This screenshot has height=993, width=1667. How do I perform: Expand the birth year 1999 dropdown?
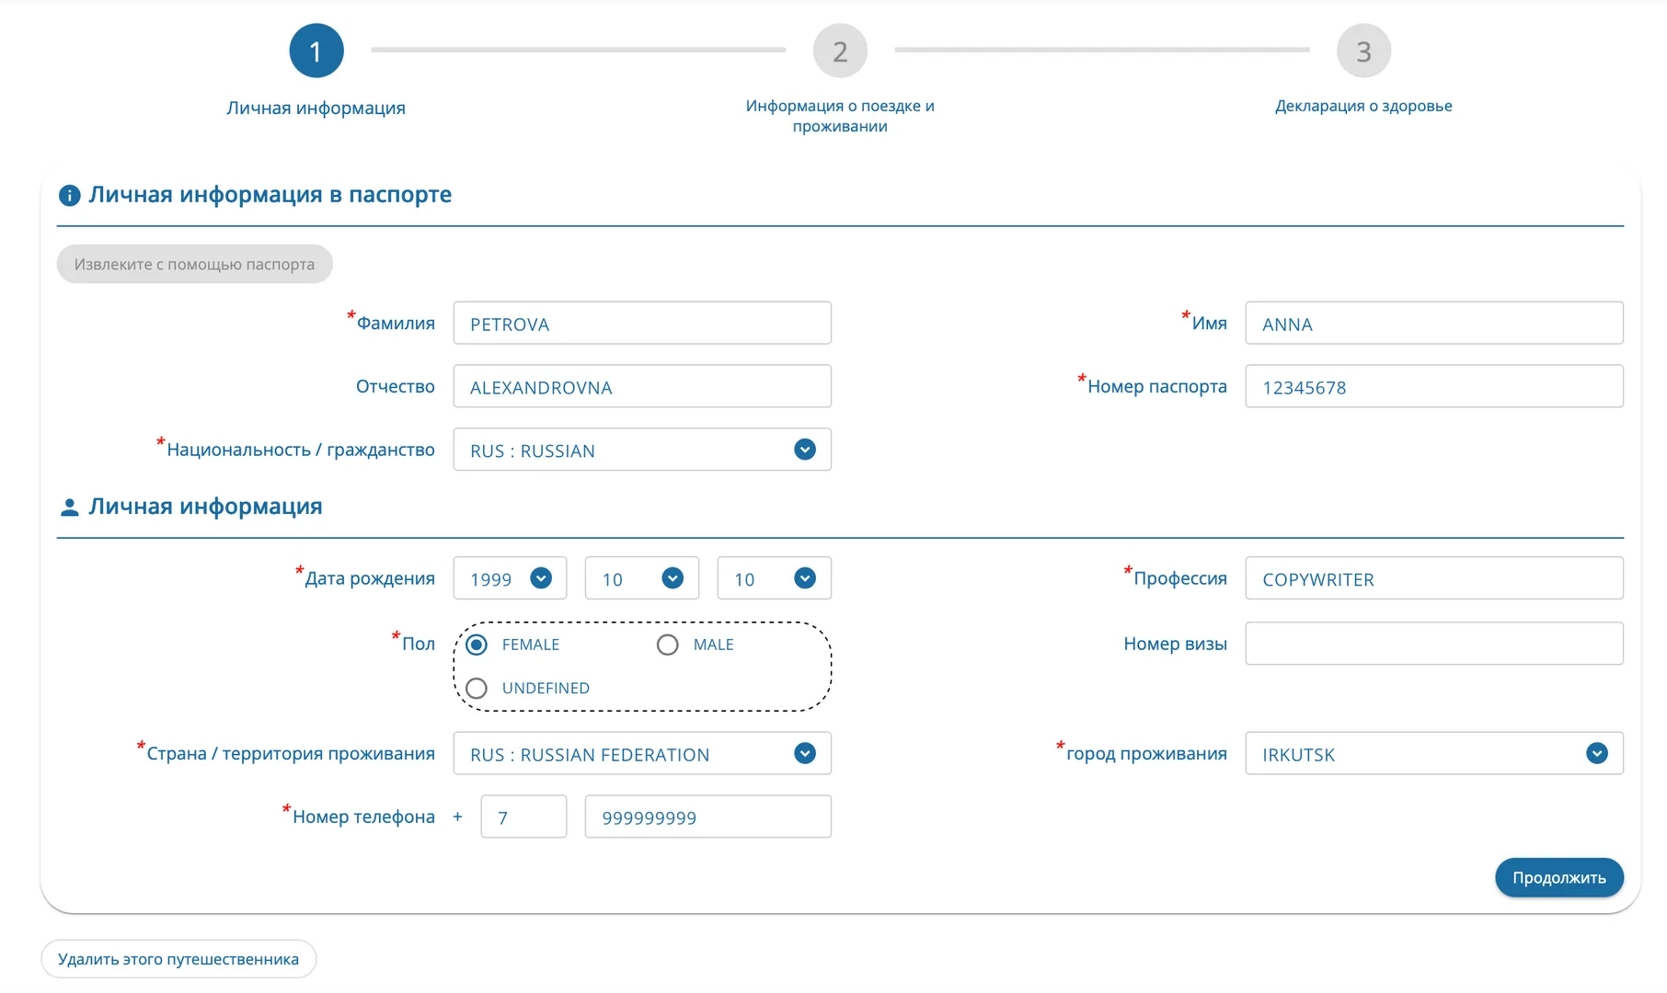(x=510, y=578)
